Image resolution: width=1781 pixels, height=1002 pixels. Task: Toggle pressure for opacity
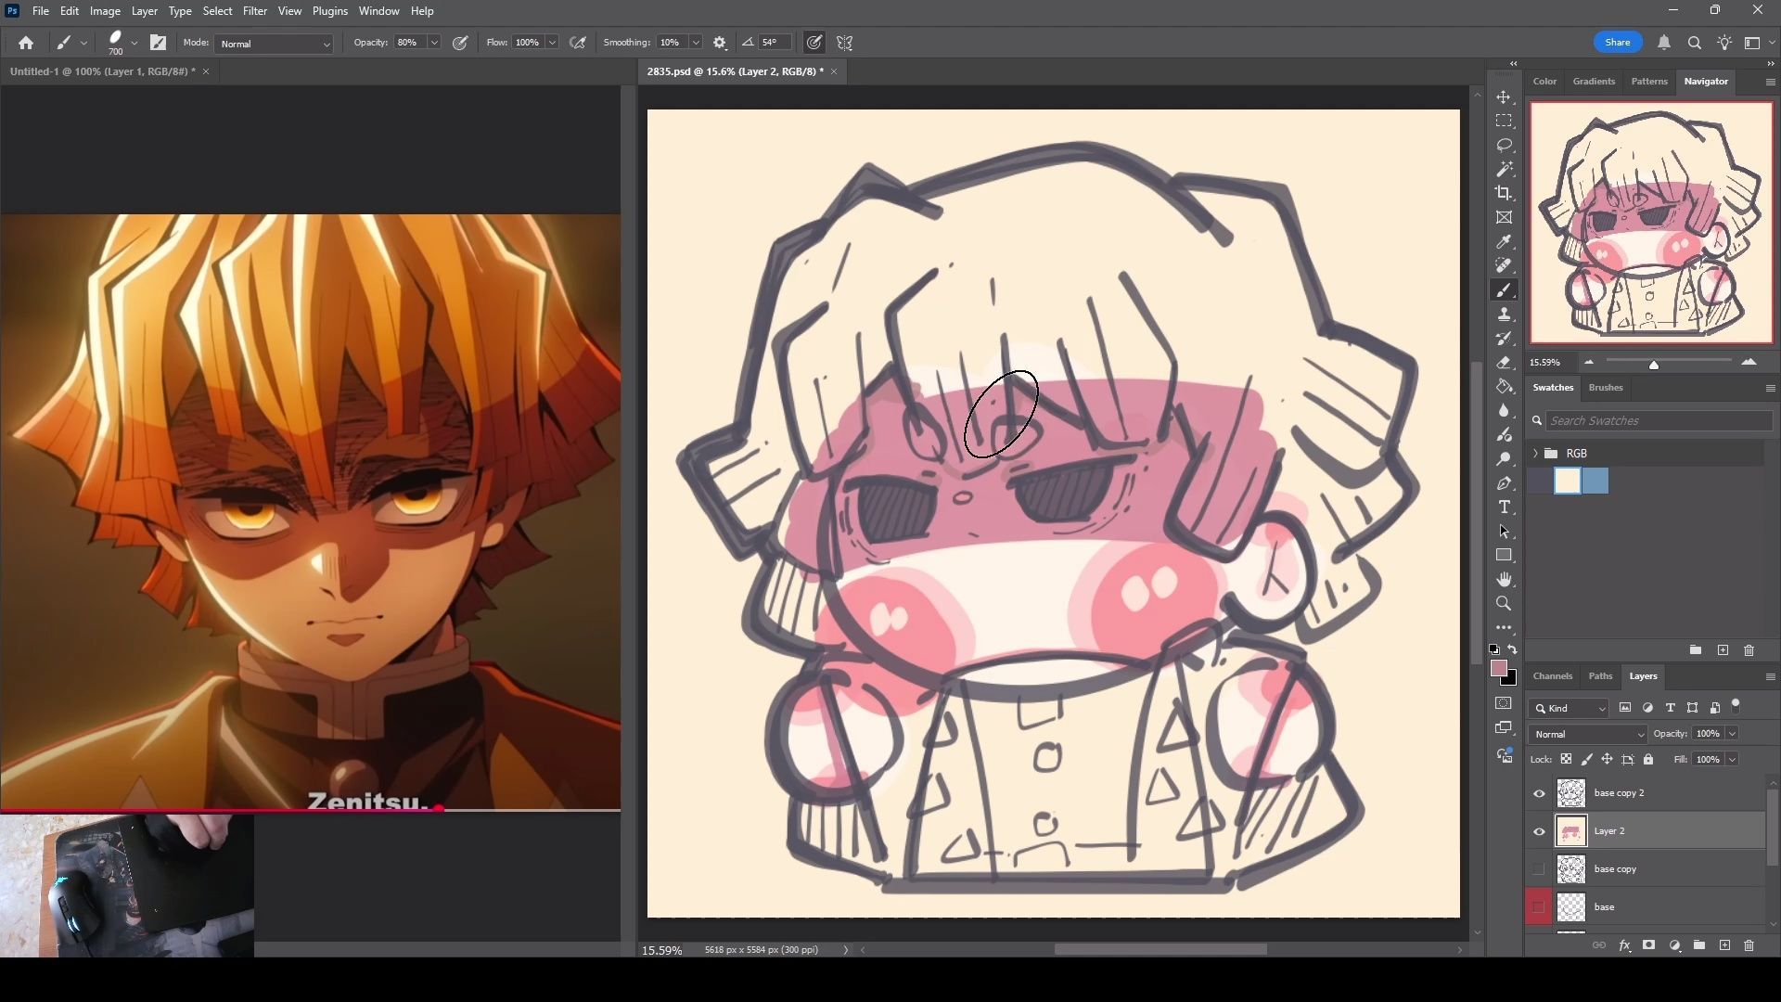click(x=460, y=43)
